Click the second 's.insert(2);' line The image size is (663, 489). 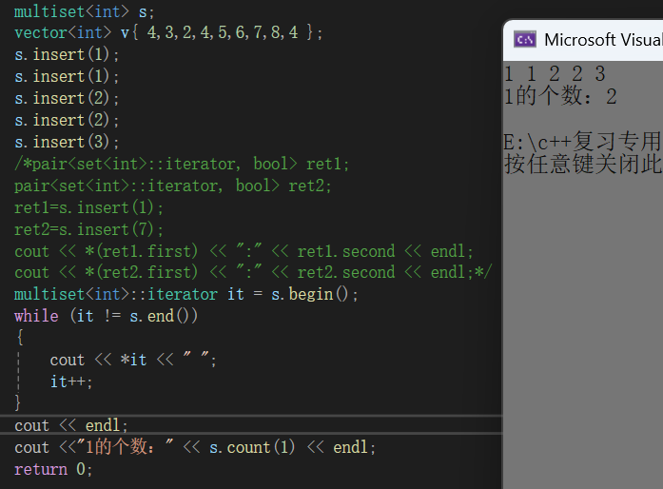[67, 121]
